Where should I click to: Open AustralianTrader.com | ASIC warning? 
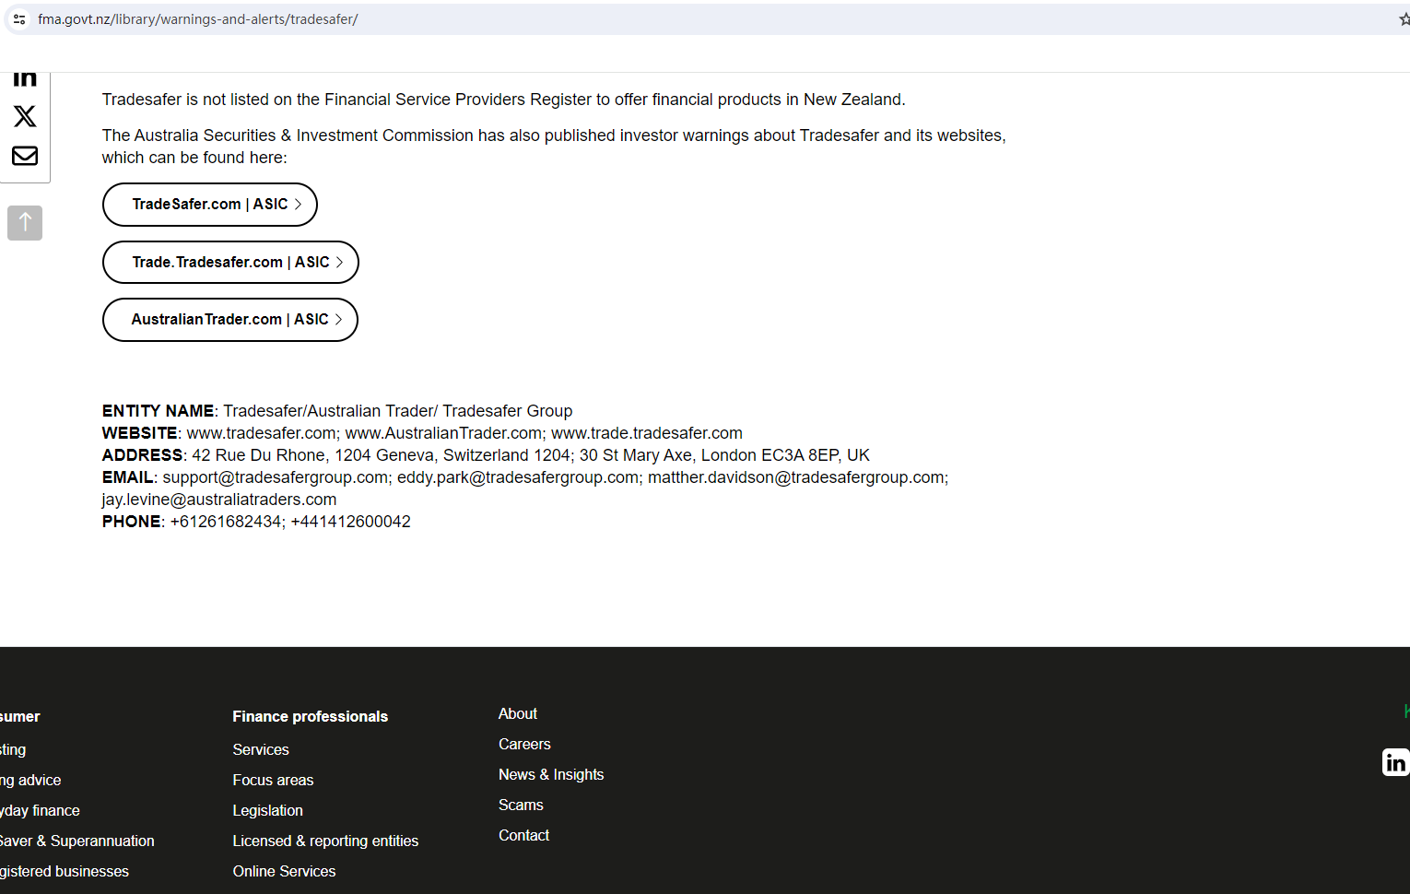click(230, 320)
